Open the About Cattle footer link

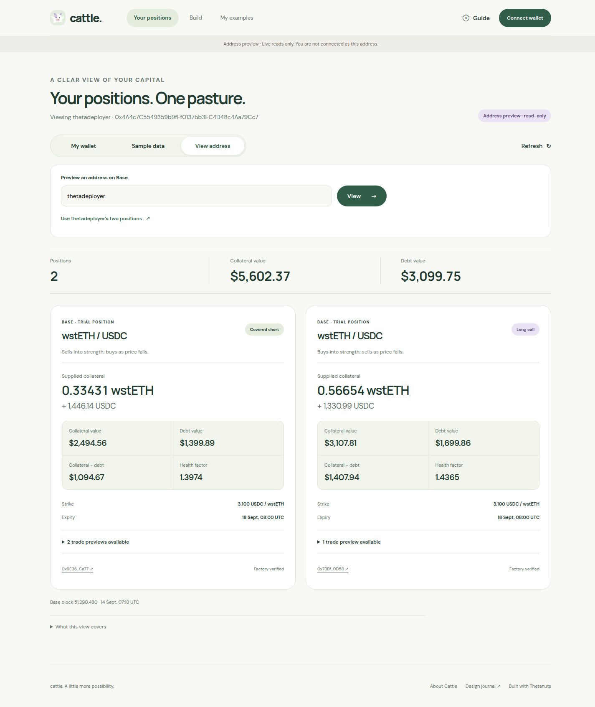[443, 686]
